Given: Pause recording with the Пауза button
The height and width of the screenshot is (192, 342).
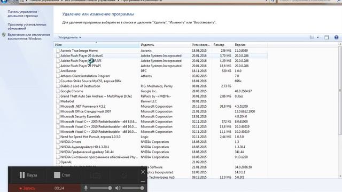Looking at the screenshot, I should [x=28, y=175].
